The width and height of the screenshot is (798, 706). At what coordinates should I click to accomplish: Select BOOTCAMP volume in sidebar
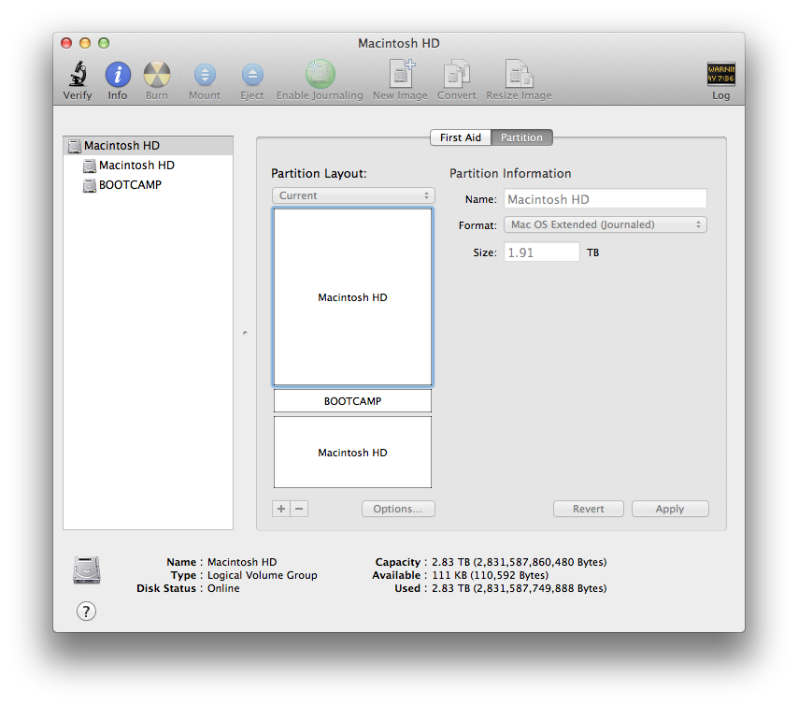pos(148,185)
